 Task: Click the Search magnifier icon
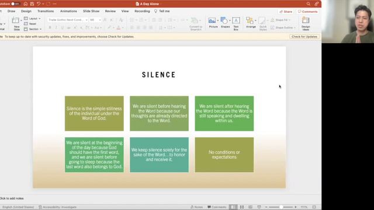[x=308, y=4]
